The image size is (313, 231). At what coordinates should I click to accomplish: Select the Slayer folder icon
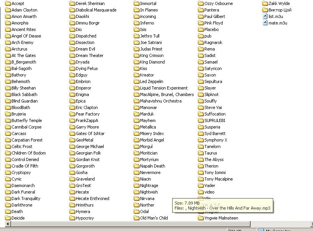201,88
